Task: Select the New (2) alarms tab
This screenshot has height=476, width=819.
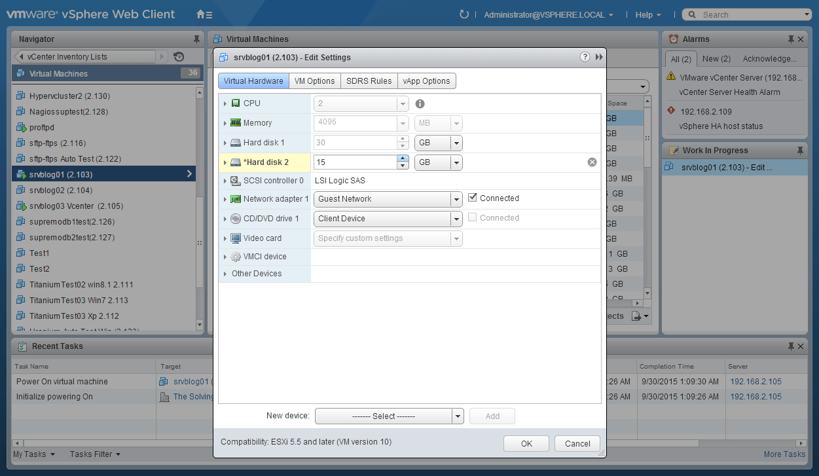Action: [716, 59]
